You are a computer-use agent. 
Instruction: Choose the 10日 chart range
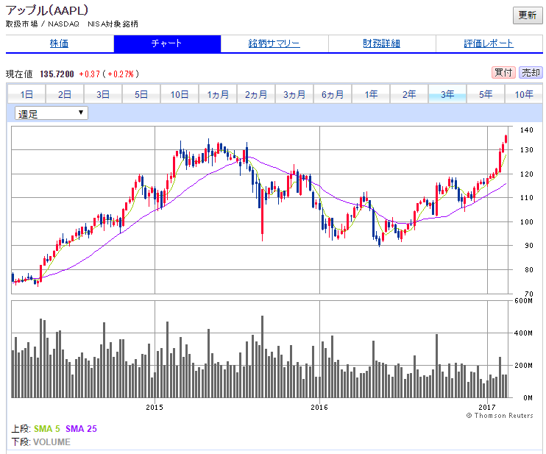point(180,94)
